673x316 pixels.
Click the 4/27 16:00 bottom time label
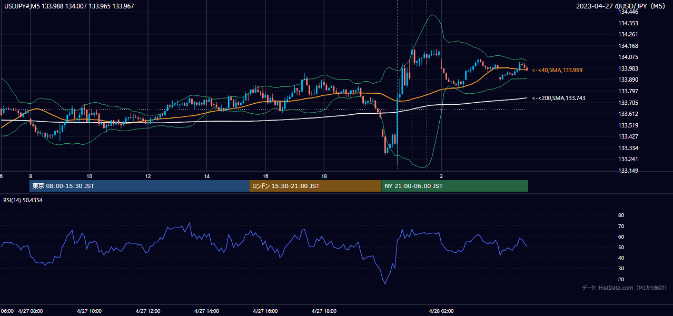tap(265, 311)
